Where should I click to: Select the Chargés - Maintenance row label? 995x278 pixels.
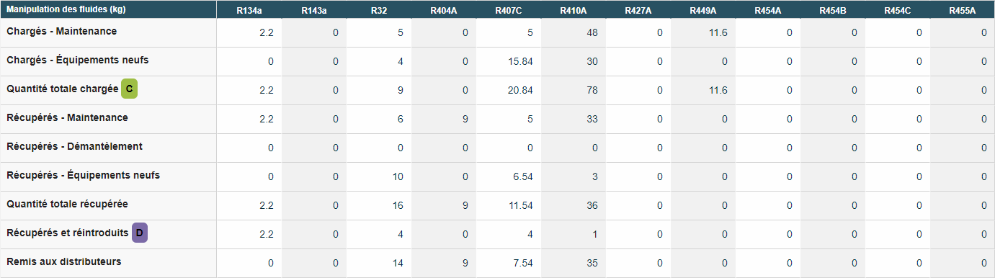[x=61, y=32]
